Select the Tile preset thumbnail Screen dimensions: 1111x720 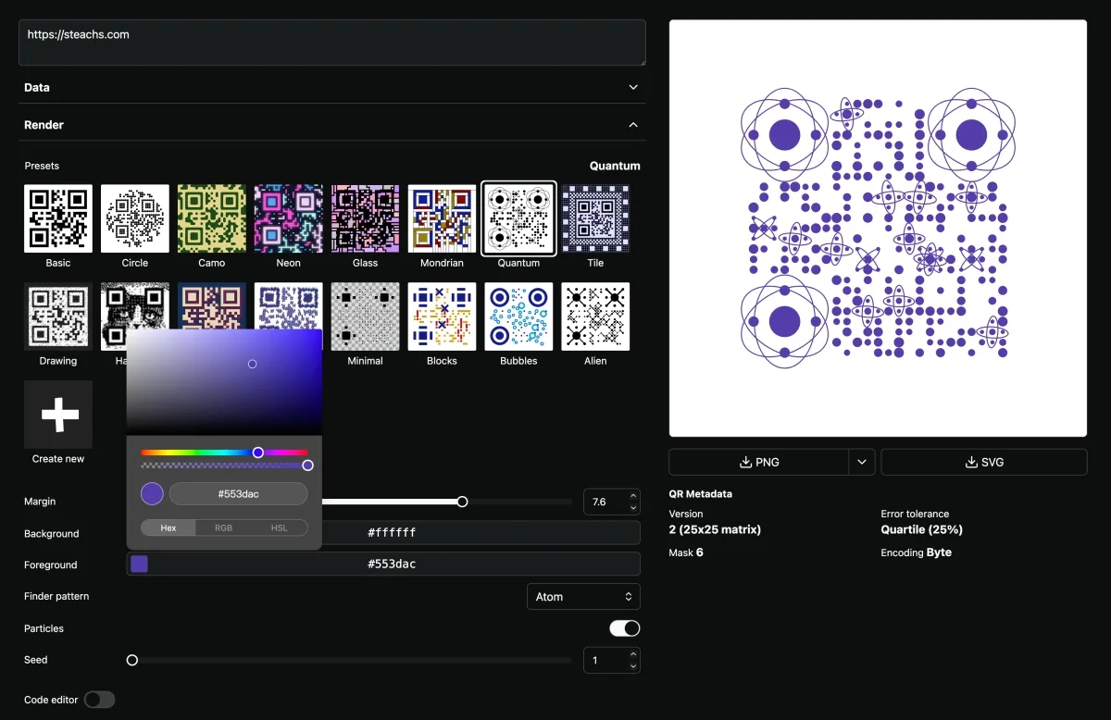[595, 218]
